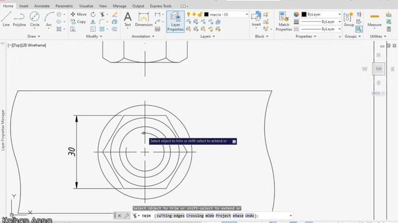
Task: Choose the Undo option in command line
Action: click(x=249, y=216)
